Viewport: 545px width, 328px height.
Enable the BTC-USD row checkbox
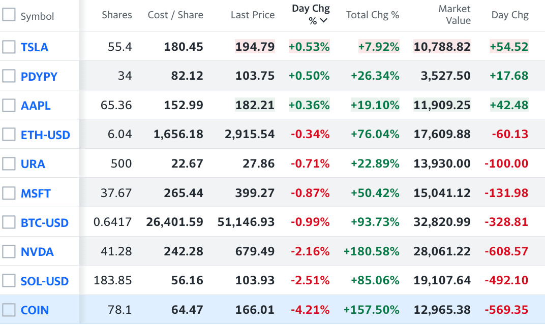coord(9,222)
